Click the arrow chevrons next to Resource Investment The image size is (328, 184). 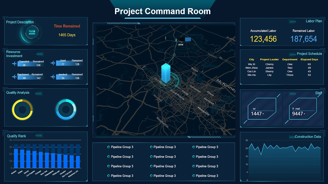click(40, 54)
